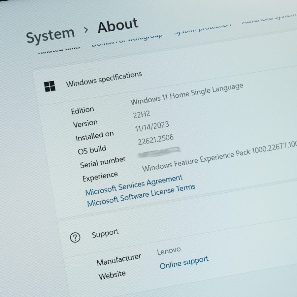Select the Serial number label

pos(103,162)
